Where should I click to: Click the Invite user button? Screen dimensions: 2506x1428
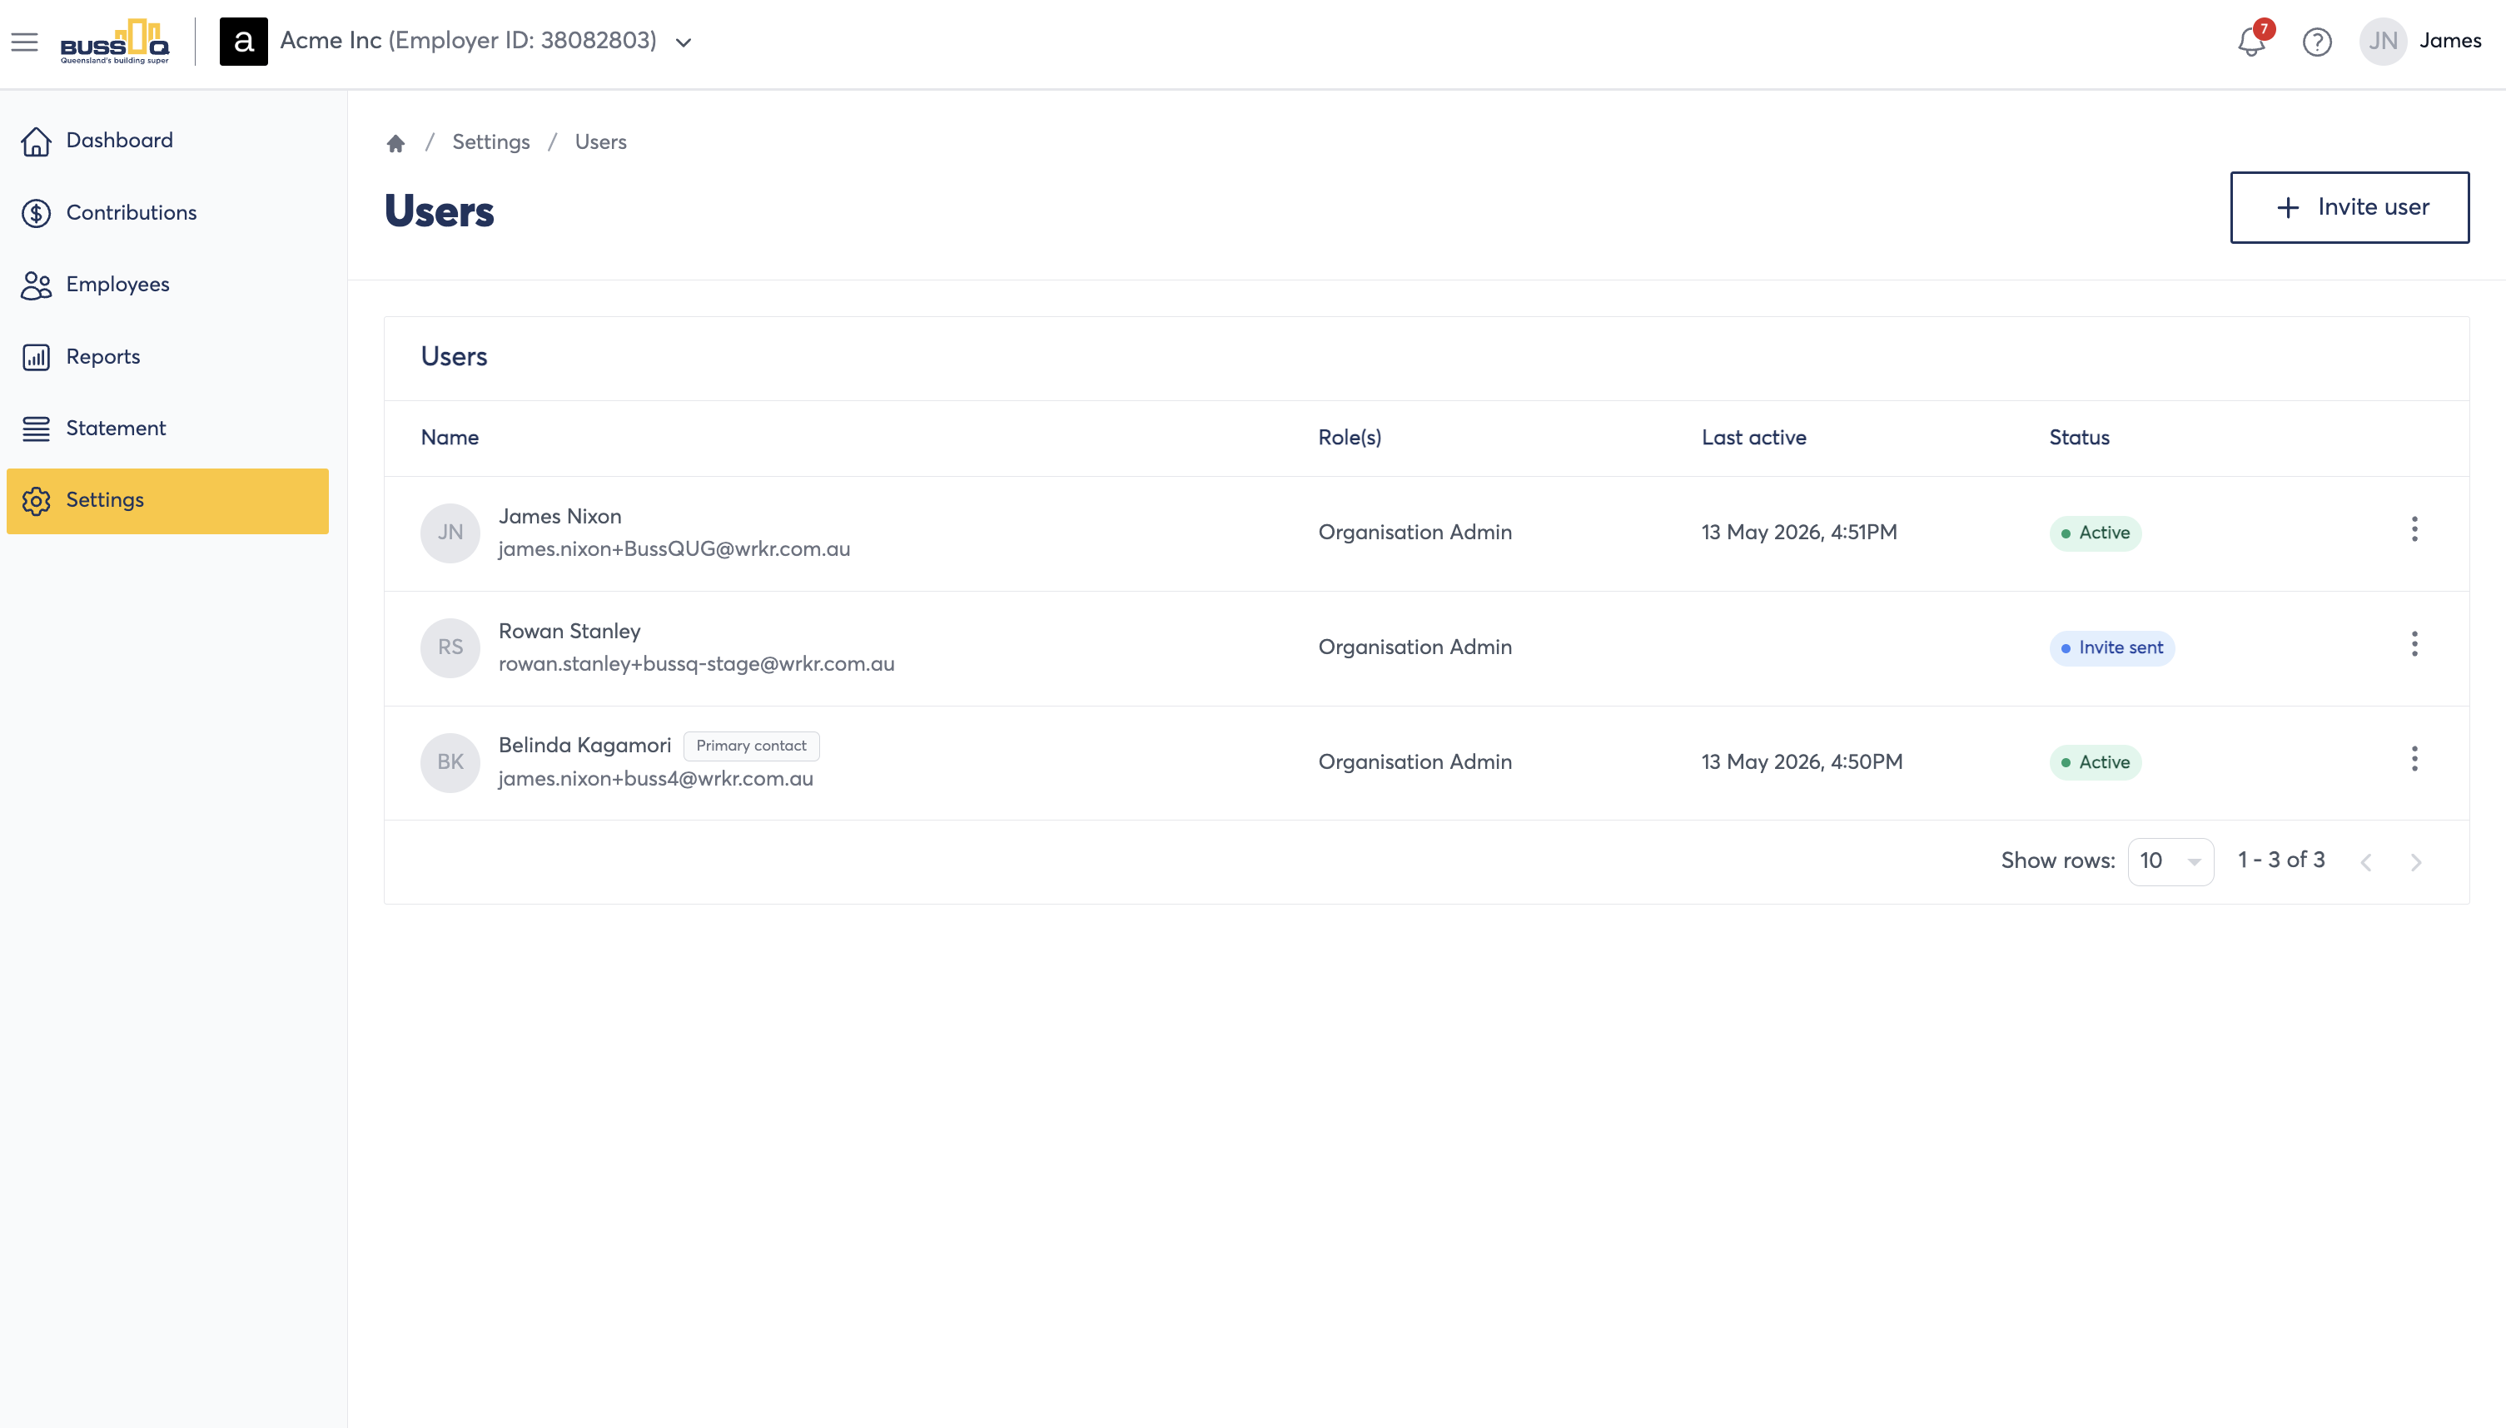pyautogui.click(x=2349, y=207)
